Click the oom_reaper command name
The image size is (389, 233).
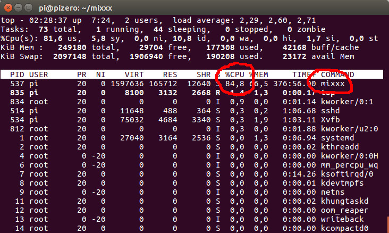click(x=344, y=210)
